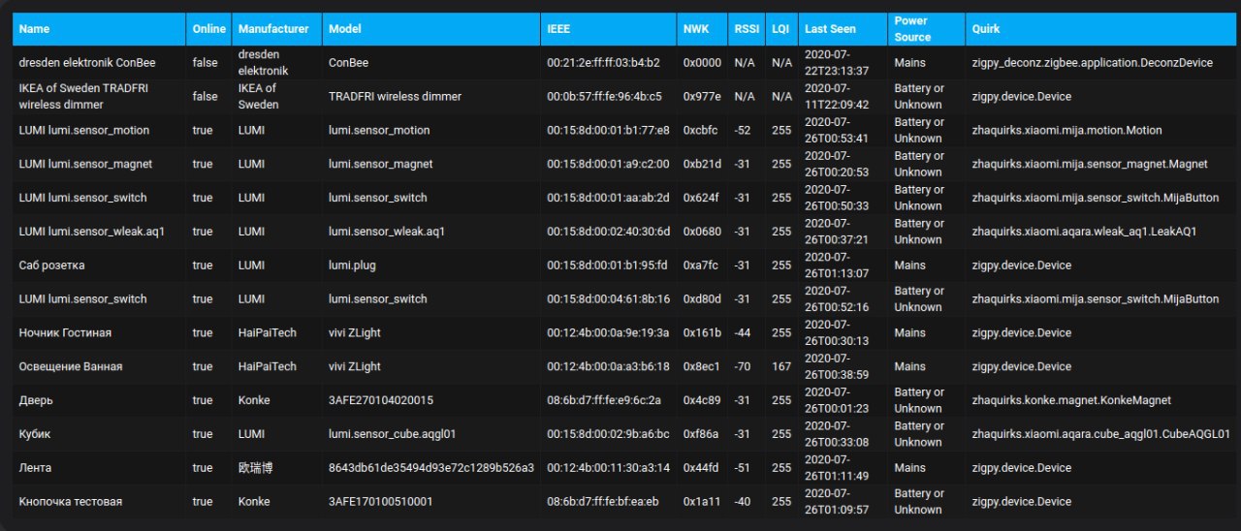The image size is (1241, 531).
Task: Click the LQI value 167
Action: coord(781,367)
